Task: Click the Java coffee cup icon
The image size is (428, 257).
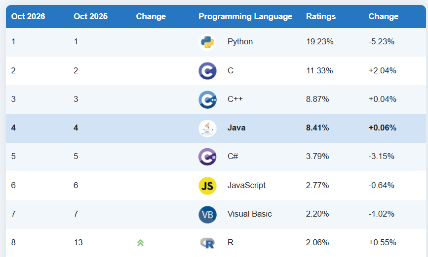Action: click(207, 128)
